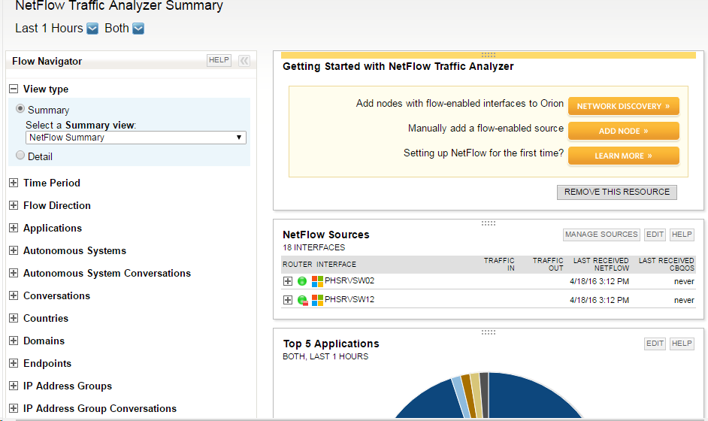The height and width of the screenshot is (421, 708).
Task: Click green status icon for PHSRVSW02
Action: pyautogui.click(x=302, y=281)
